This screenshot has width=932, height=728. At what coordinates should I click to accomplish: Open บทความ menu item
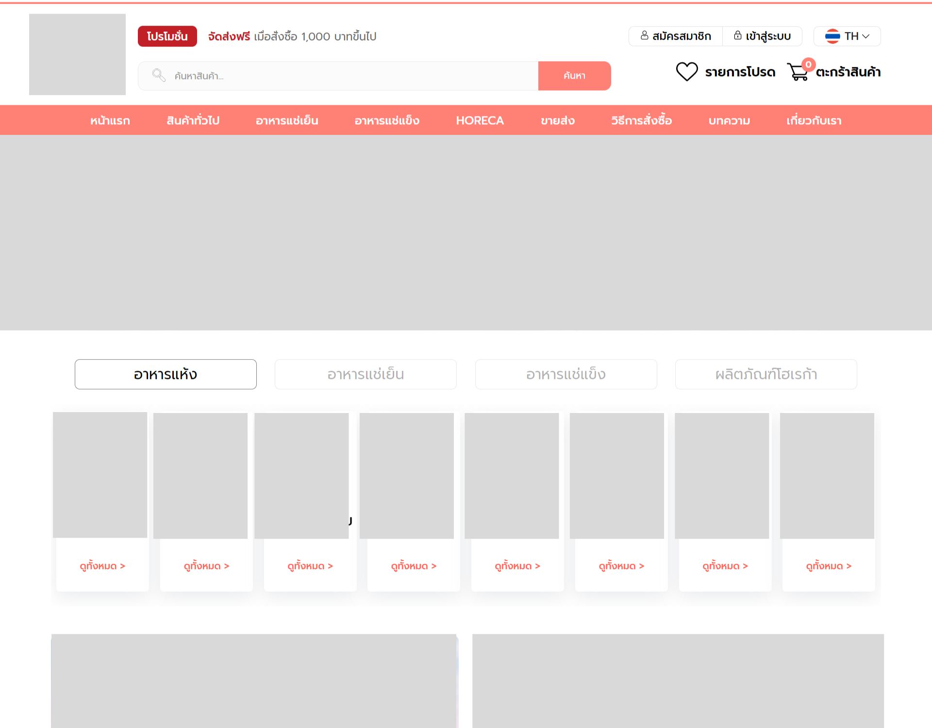point(729,120)
